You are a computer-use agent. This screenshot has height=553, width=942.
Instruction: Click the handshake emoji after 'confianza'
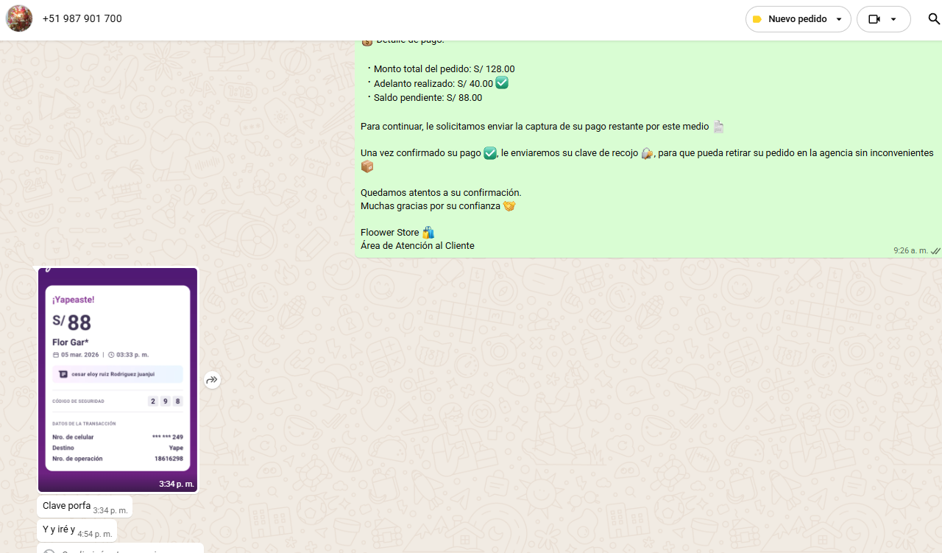[509, 206]
